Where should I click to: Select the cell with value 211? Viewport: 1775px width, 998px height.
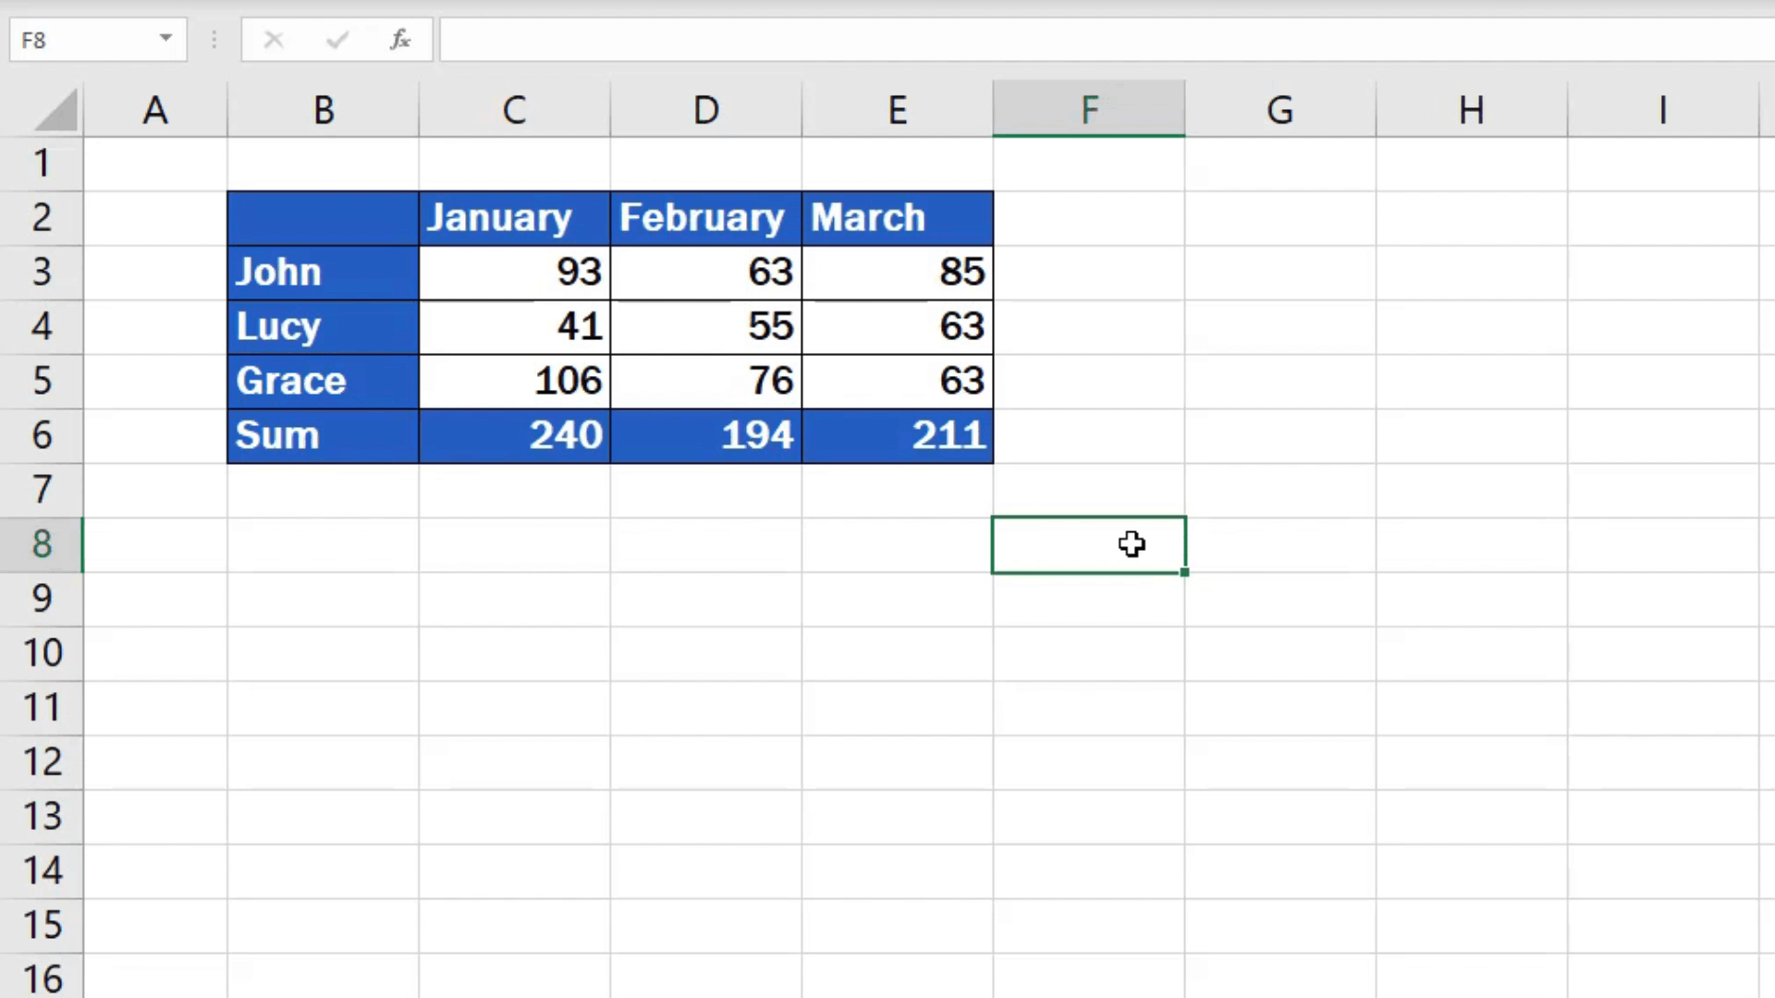tap(897, 435)
